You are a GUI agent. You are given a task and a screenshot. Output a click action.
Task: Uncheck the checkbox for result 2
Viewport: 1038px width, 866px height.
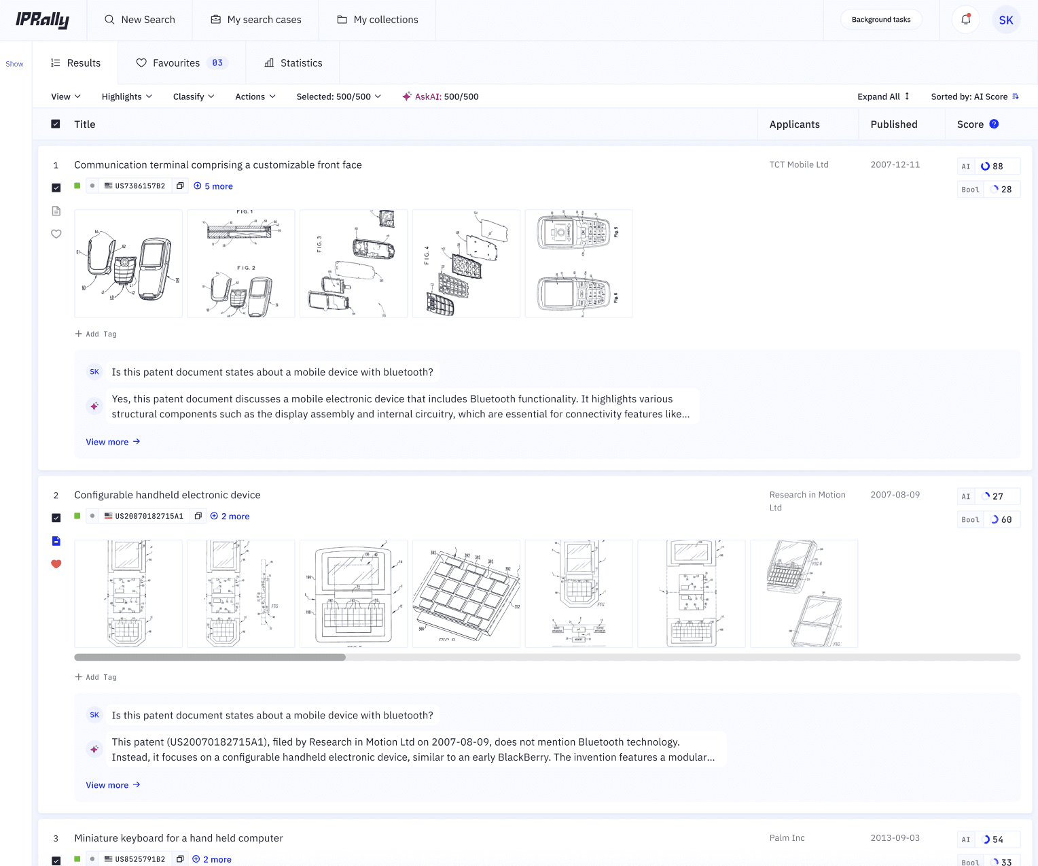click(x=56, y=518)
